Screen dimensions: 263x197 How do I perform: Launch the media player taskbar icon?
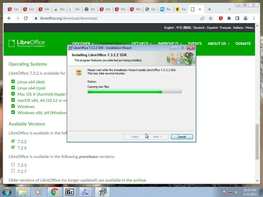pyautogui.click(x=38, y=192)
